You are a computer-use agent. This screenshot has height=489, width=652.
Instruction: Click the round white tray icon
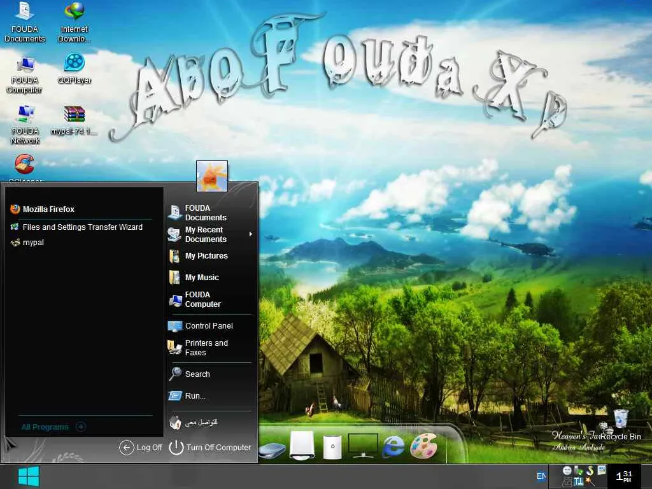coord(567,471)
